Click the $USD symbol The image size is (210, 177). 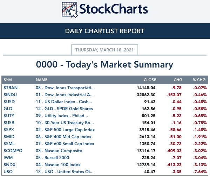(x=9, y=102)
